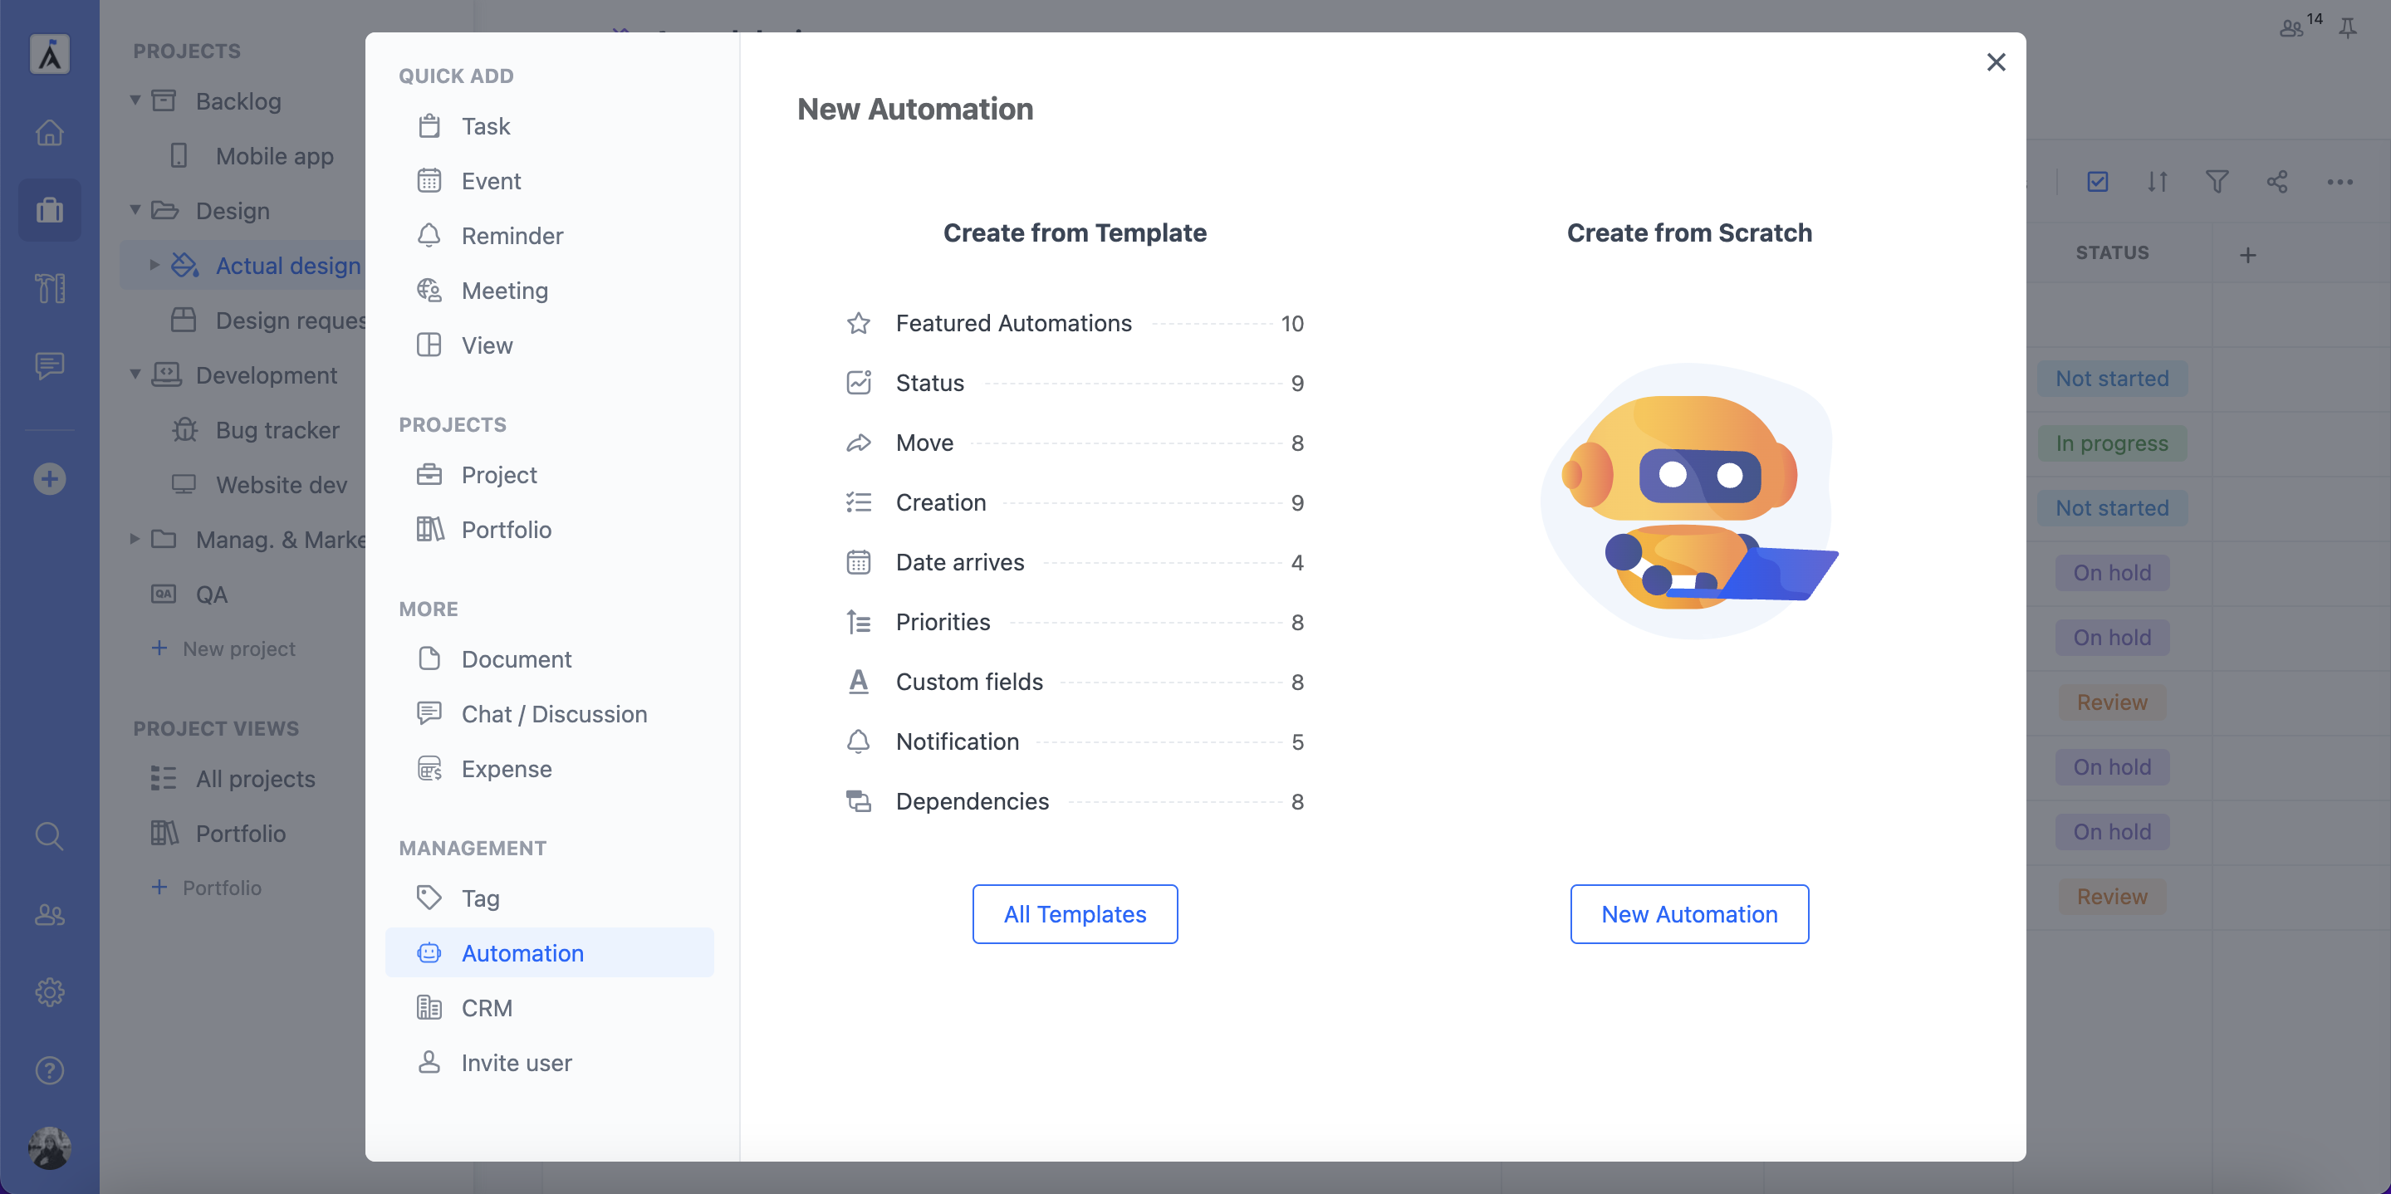Select Task in Quick Add
The width and height of the screenshot is (2391, 1194).
550,126
